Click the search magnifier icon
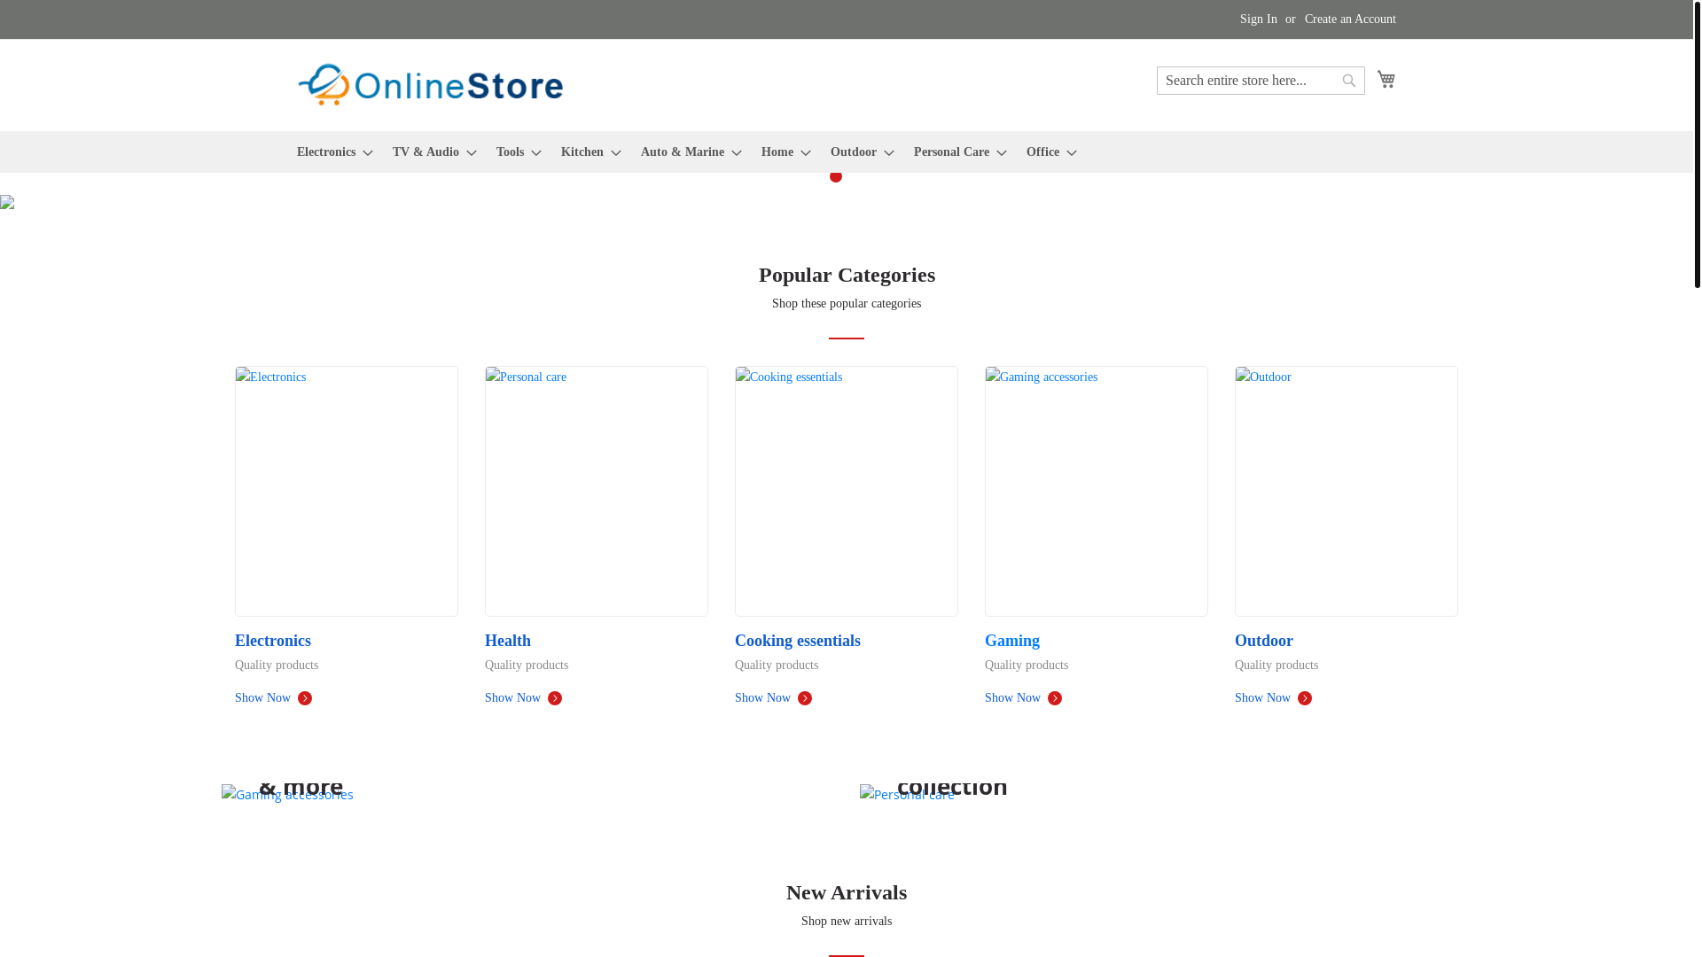 click(1348, 81)
